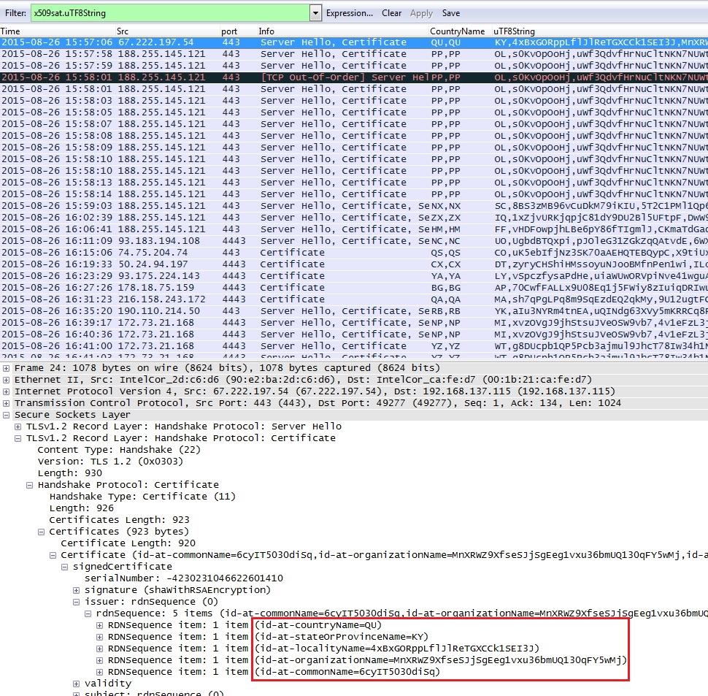The height and width of the screenshot is (696, 708).
Task: Clear the current display filter
Action: (x=391, y=13)
